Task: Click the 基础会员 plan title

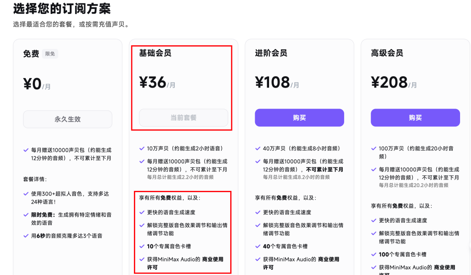Action: coord(155,53)
